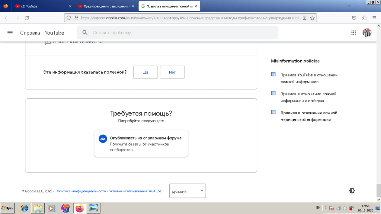
Task: Open Internet Explorer from the taskbar
Action: pyautogui.click(x=24, y=208)
